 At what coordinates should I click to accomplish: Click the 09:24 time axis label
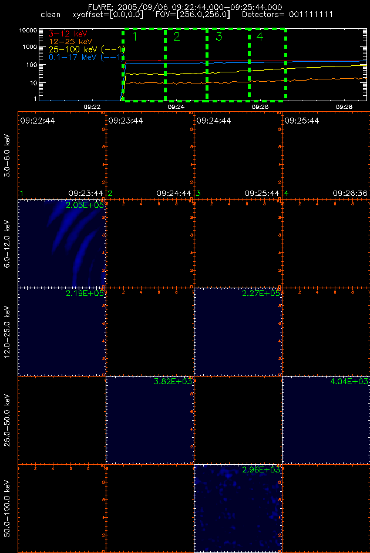176,106
